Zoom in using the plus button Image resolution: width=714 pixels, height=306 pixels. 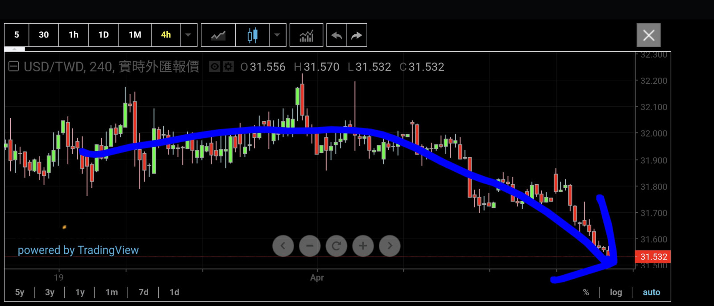[363, 246]
